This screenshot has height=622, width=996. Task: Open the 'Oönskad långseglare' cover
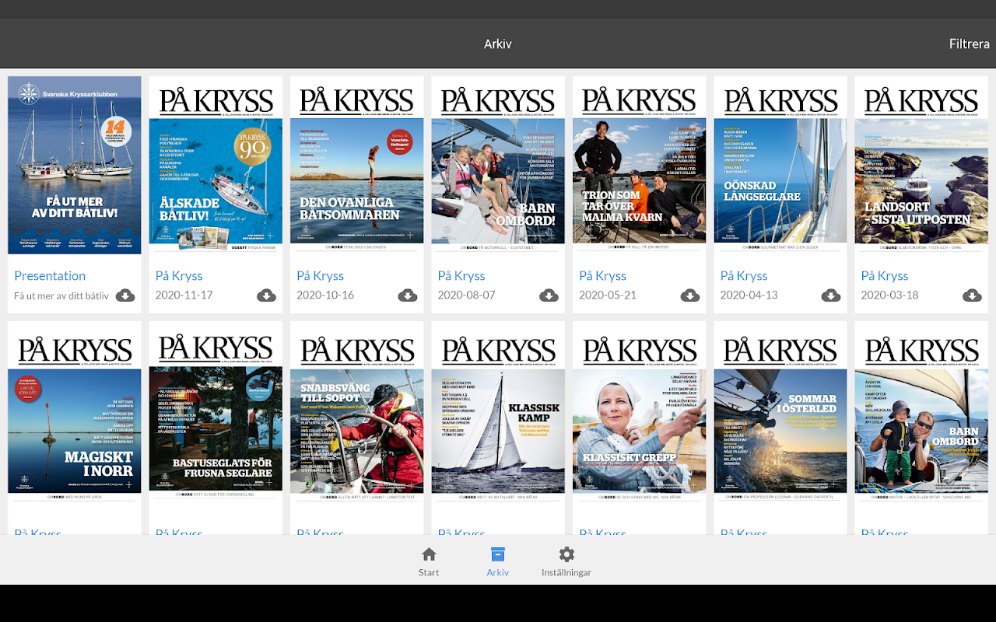tap(780, 165)
